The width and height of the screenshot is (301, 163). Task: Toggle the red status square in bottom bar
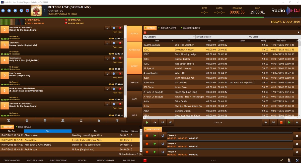coord(145,160)
